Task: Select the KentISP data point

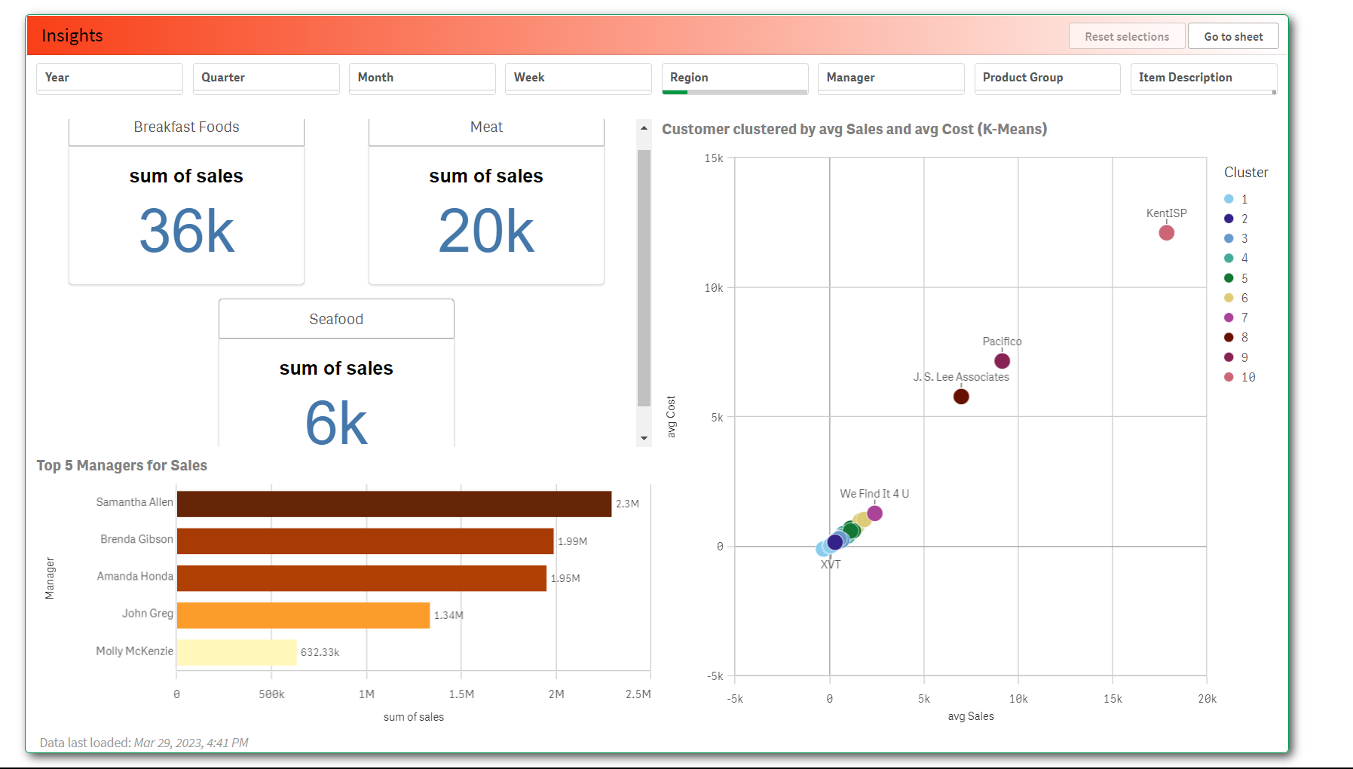Action: point(1165,233)
